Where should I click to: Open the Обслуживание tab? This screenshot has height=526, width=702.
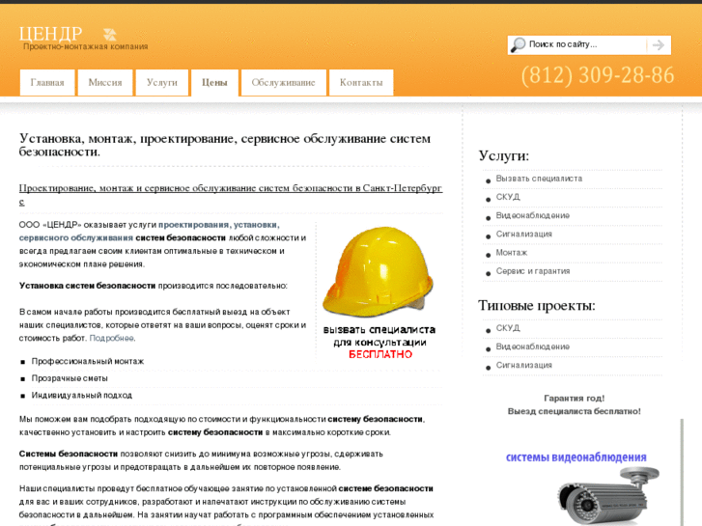283,82
